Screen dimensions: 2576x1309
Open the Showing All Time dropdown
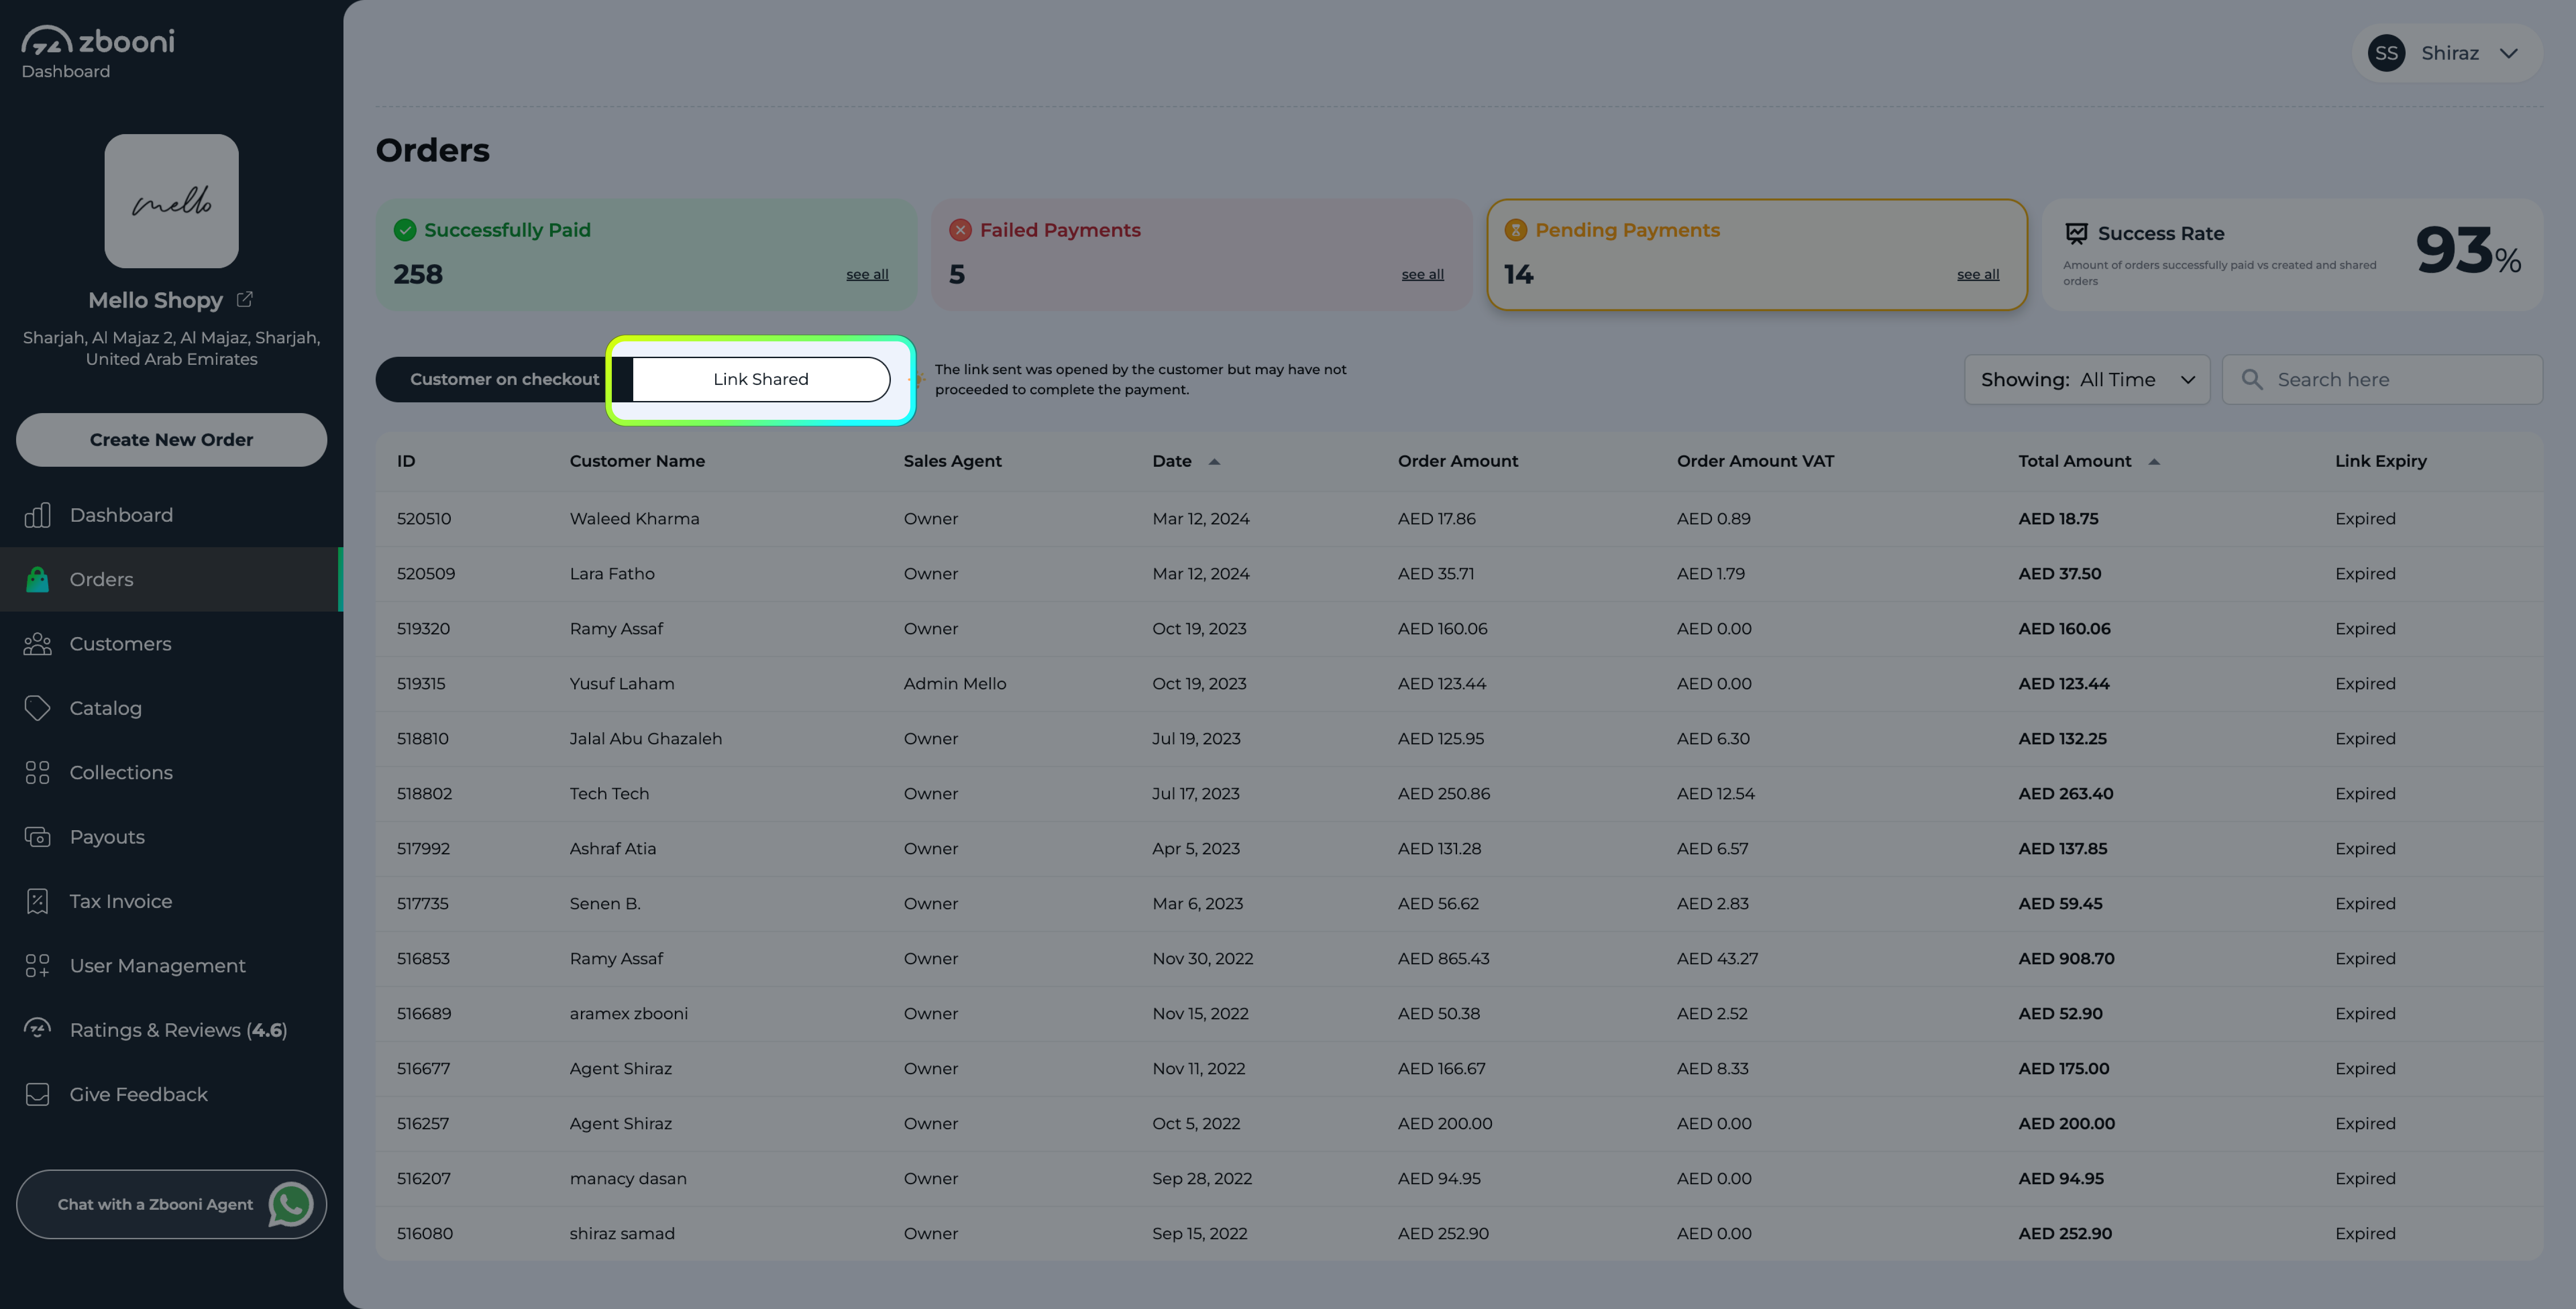2087,380
